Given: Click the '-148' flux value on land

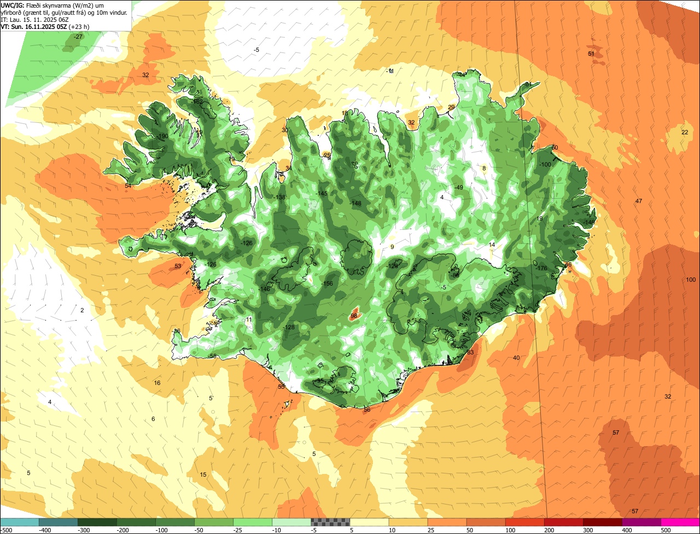Looking at the screenshot, I should pyautogui.click(x=355, y=203).
